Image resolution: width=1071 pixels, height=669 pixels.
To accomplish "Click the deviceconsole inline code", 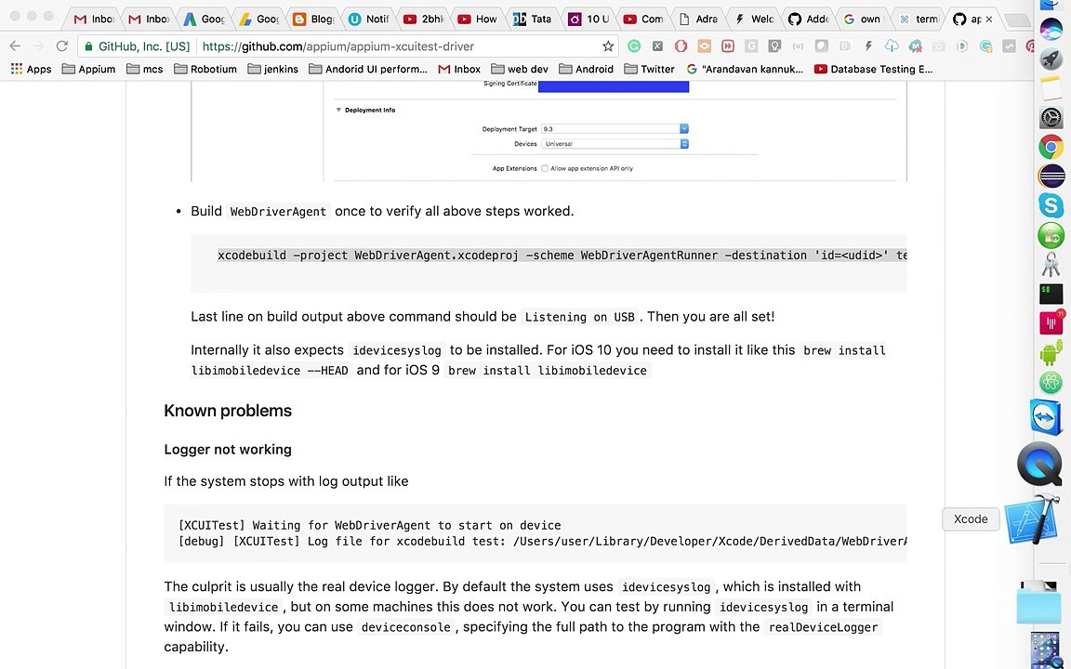I will 405,626.
